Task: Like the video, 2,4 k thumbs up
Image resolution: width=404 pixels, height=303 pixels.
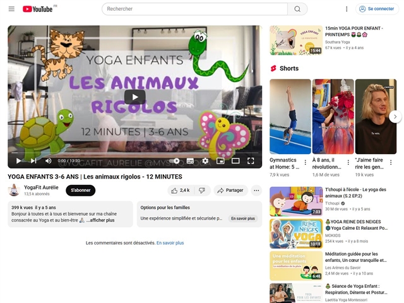Action: pos(181,191)
